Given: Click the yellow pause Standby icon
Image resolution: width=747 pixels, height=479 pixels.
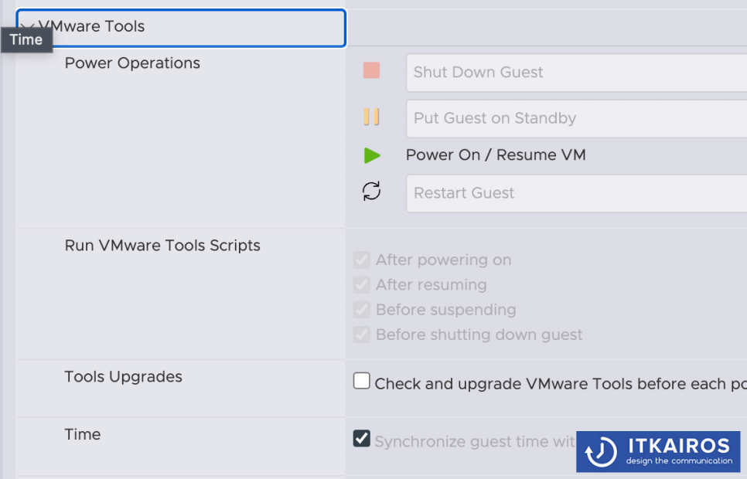Looking at the screenshot, I should click(371, 117).
